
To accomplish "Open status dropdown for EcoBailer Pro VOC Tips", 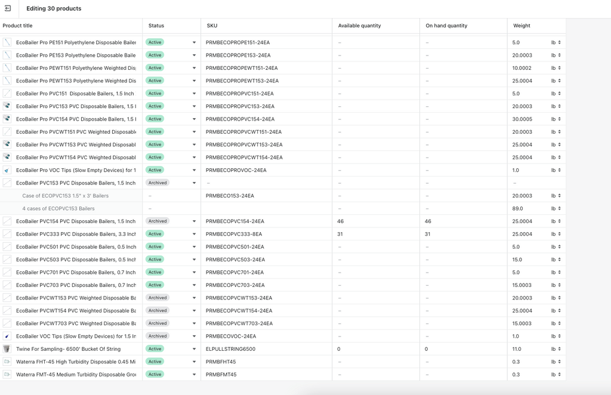I will [194, 170].
